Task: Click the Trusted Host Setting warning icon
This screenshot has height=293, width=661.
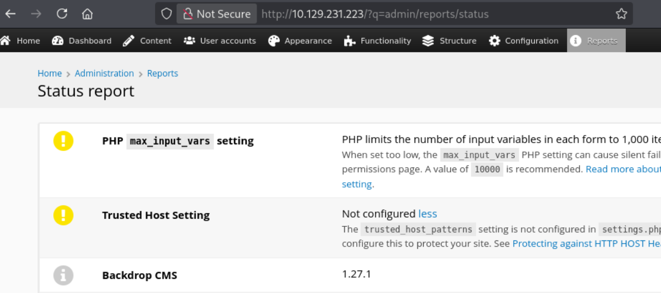Action: [63, 215]
